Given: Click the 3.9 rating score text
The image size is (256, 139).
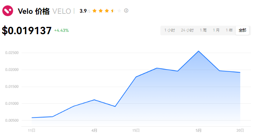Looking at the screenshot, I should [x=83, y=11].
